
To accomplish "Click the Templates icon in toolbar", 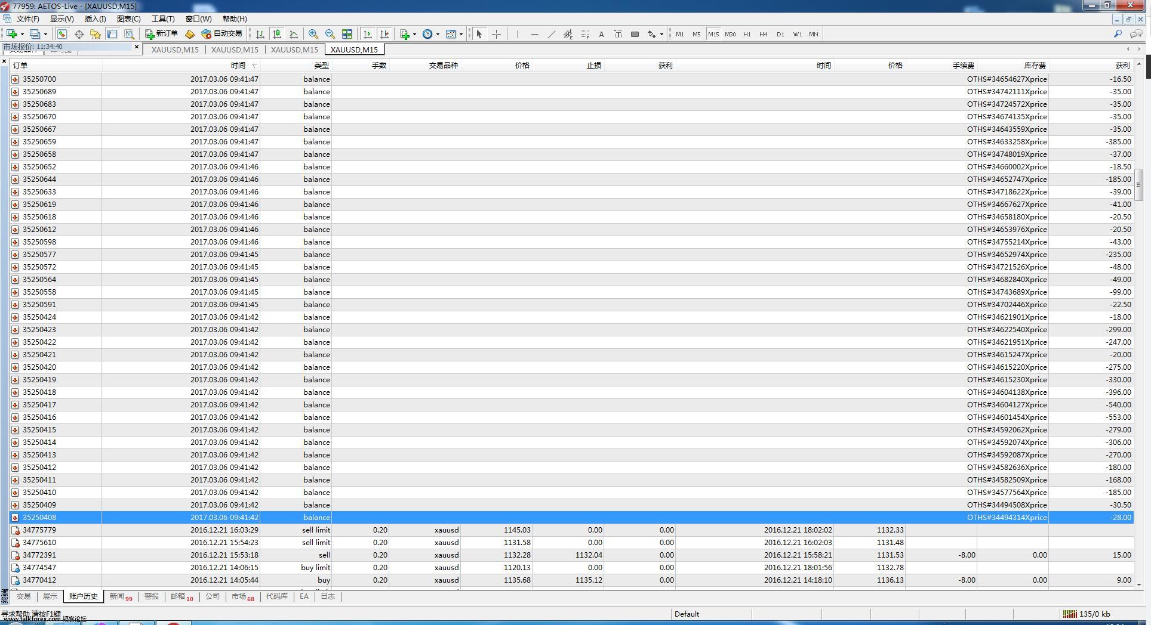I will click(451, 34).
